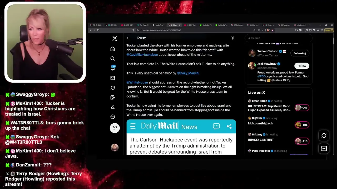Click Daily Mail share icon
The image size is (337, 189).
[x=229, y=126]
